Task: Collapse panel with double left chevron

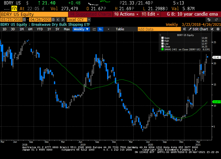Action: pyautogui.click(x=184, y=29)
